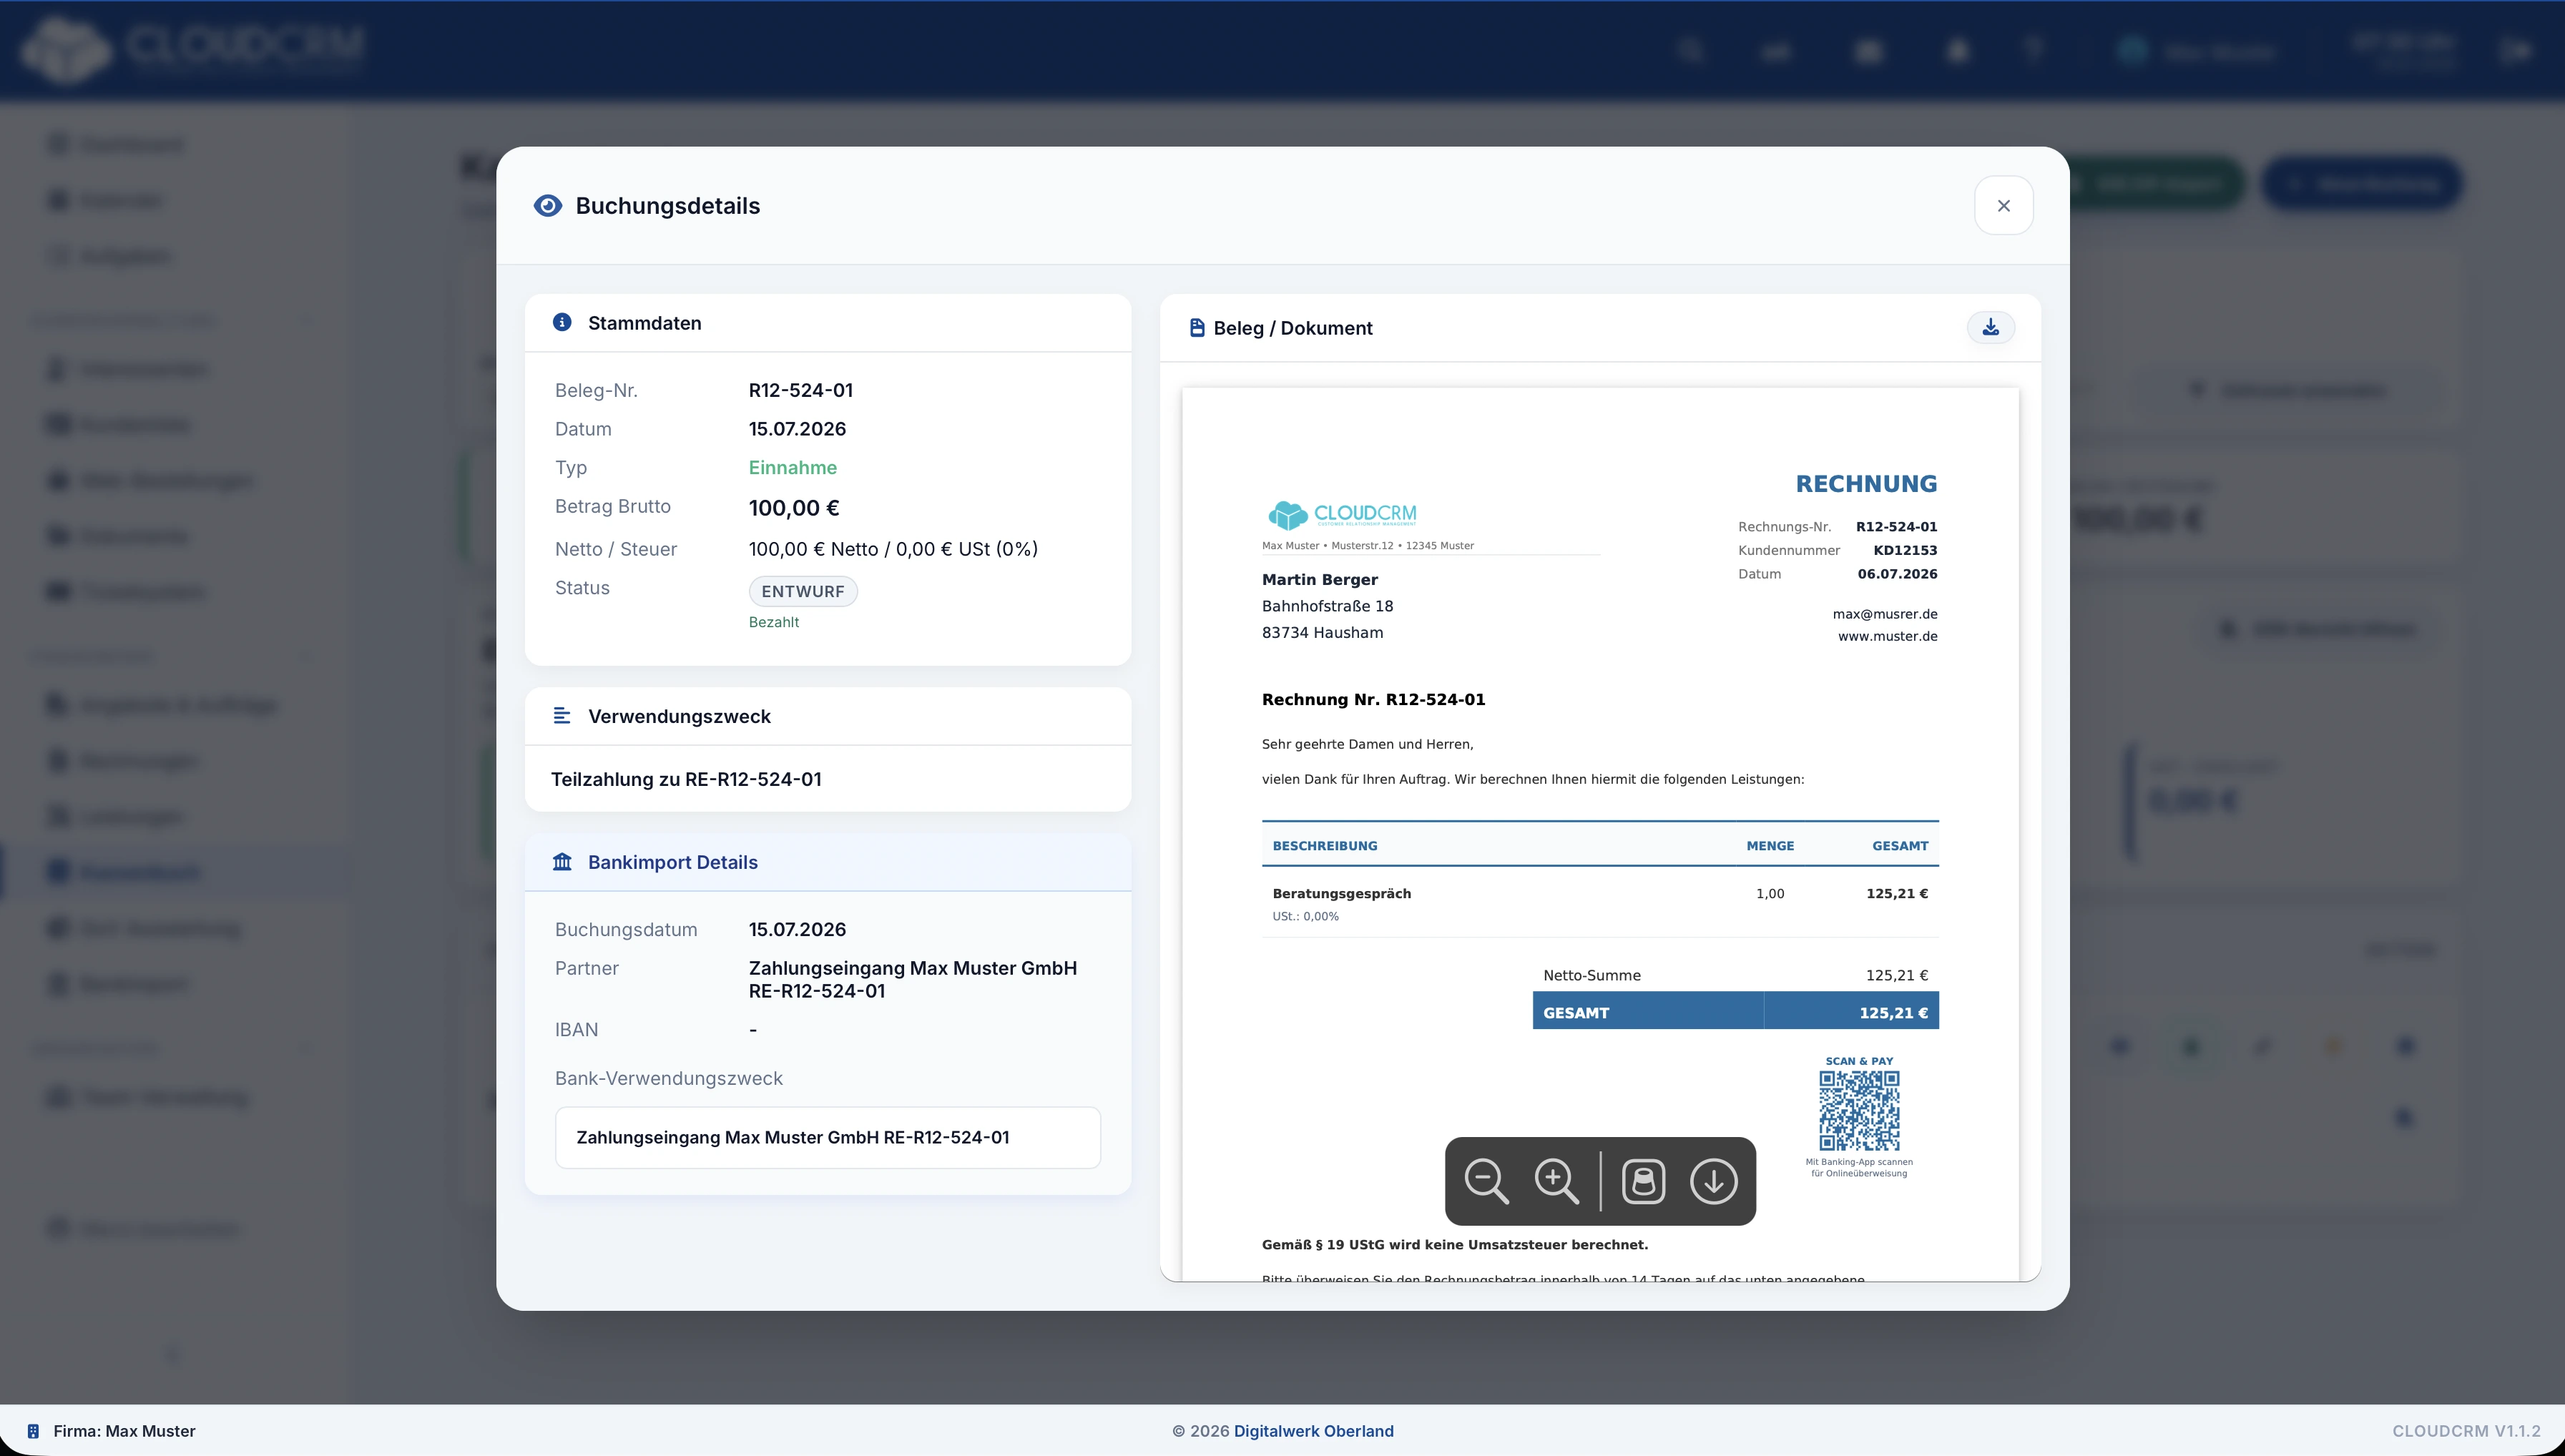Image resolution: width=2565 pixels, height=1456 pixels.
Task: Click the Stammdaten section heading
Action: pos(645,323)
